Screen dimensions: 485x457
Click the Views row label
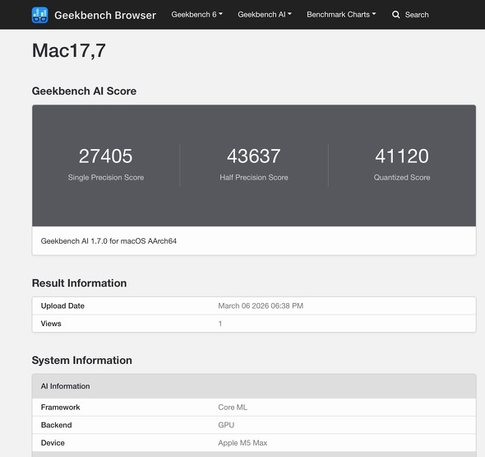click(x=51, y=324)
